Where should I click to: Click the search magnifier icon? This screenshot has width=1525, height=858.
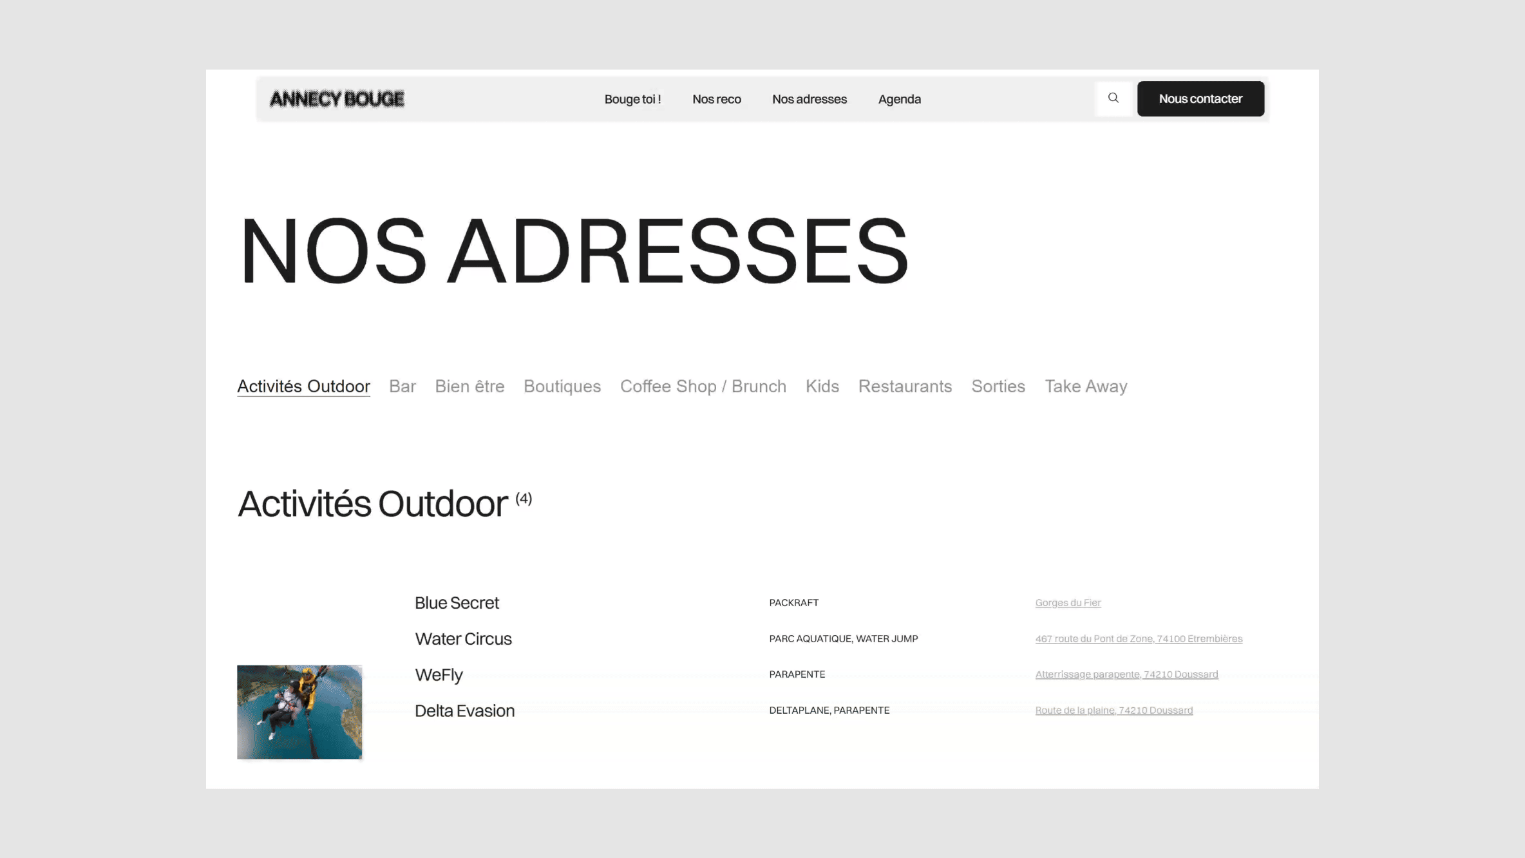[x=1113, y=99]
